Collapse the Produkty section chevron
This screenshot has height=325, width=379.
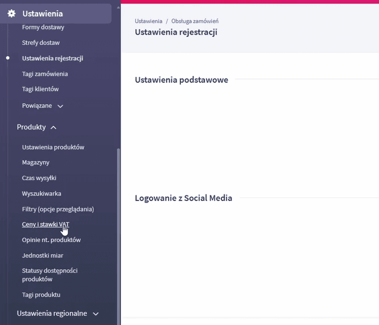tap(53, 127)
